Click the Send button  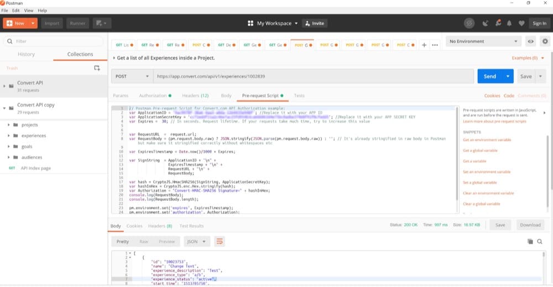click(x=490, y=76)
